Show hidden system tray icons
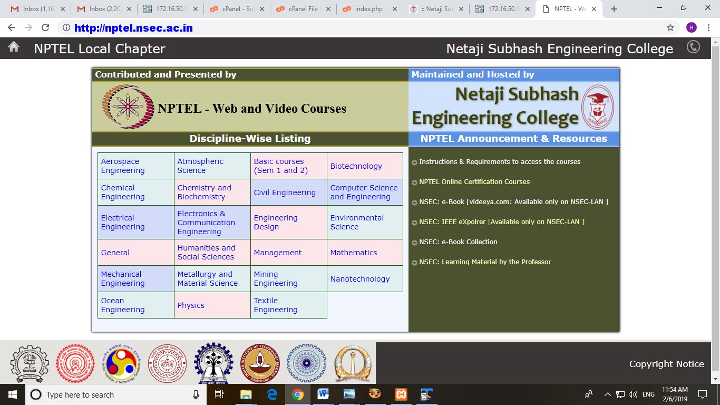This screenshot has width=720, height=405. (607, 394)
